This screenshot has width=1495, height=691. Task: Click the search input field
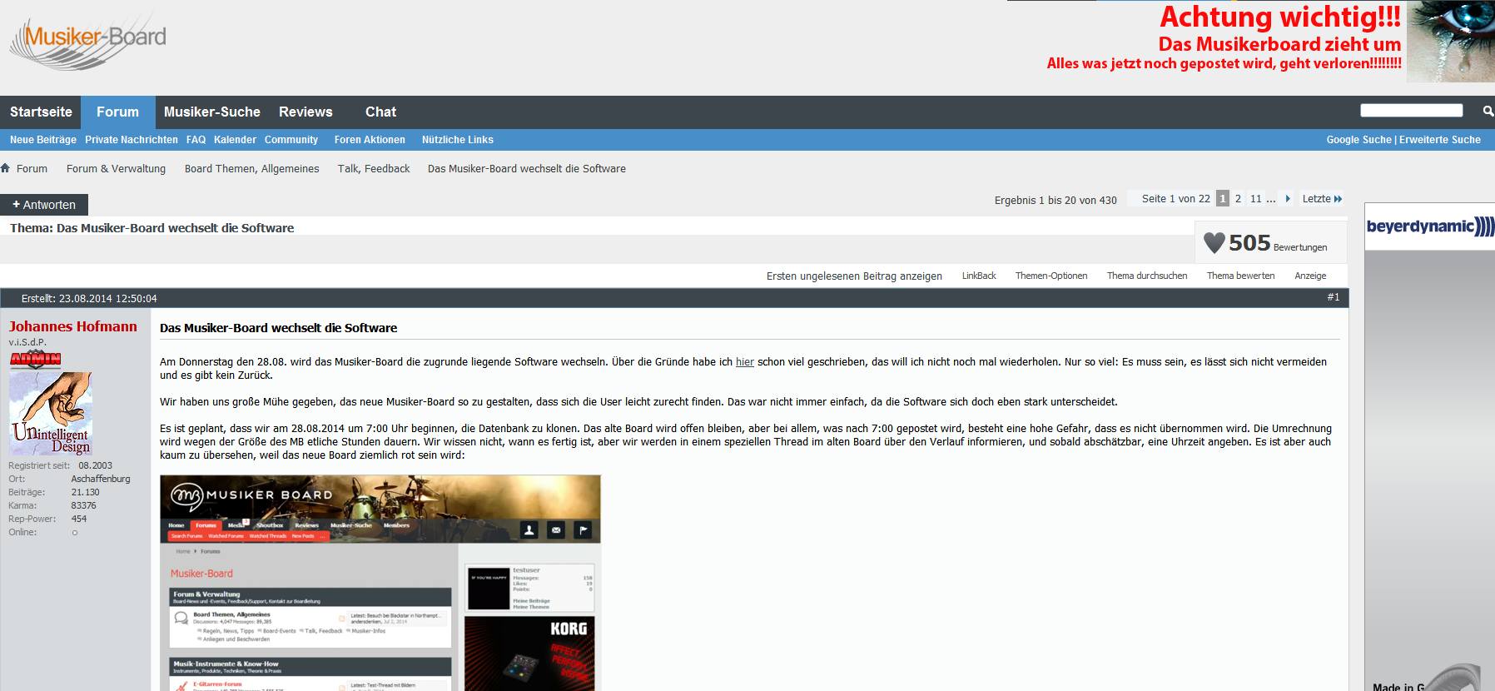[x=1411, y=111]
